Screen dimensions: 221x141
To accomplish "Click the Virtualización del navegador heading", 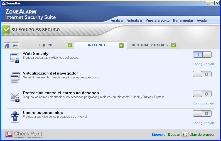I will (50, 73).
